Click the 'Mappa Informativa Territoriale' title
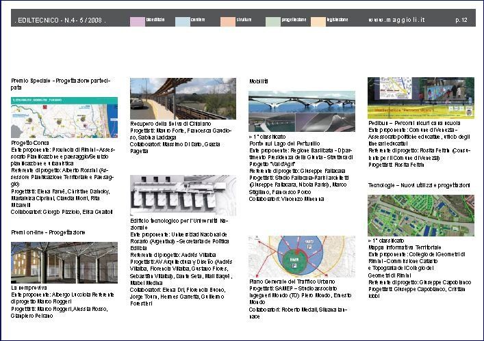The width and height of the screenshot is (484, 341). 405,247
